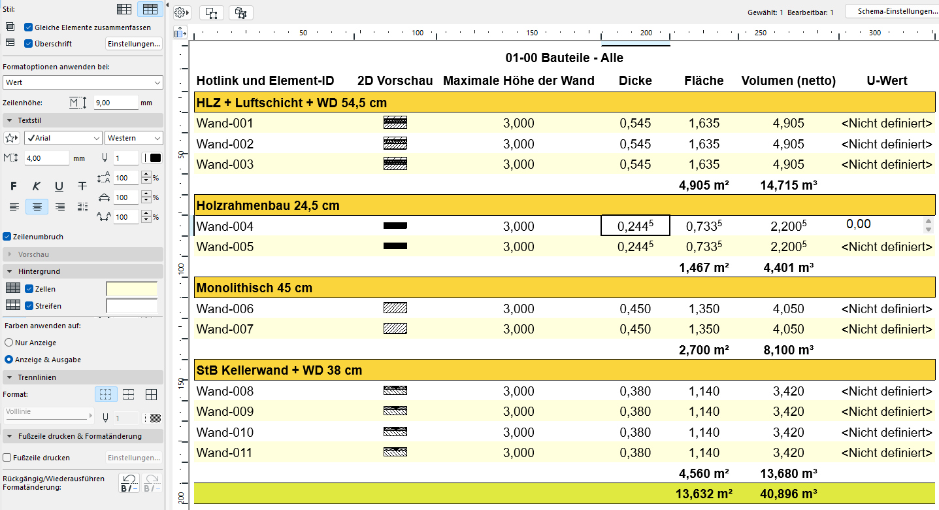The height and width of the screenshot is (510, 939).
Task: Select left text alignment icon
Action: 14,207
